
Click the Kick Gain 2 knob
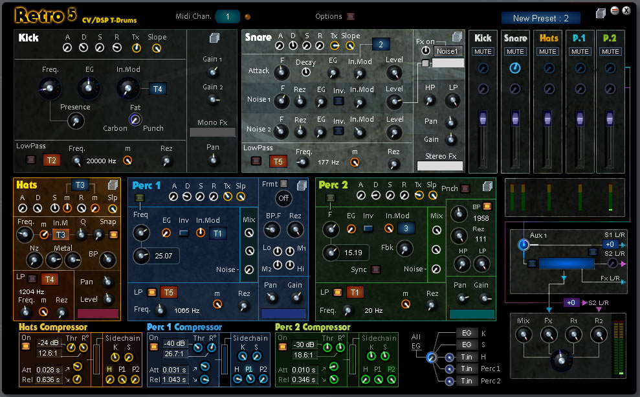pos(213,99)
